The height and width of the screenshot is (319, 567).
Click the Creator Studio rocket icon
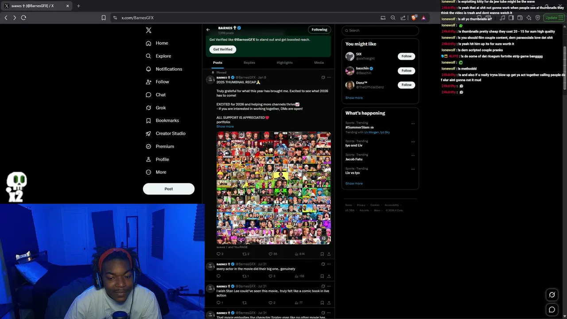coord(148,133)
